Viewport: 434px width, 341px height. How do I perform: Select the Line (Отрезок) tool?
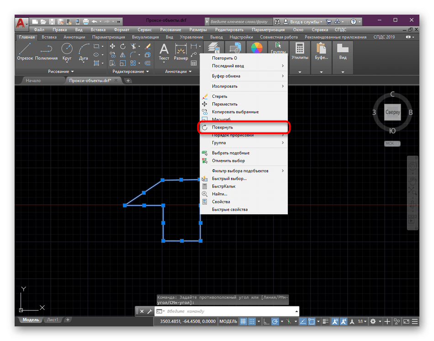tap(25, 51)
